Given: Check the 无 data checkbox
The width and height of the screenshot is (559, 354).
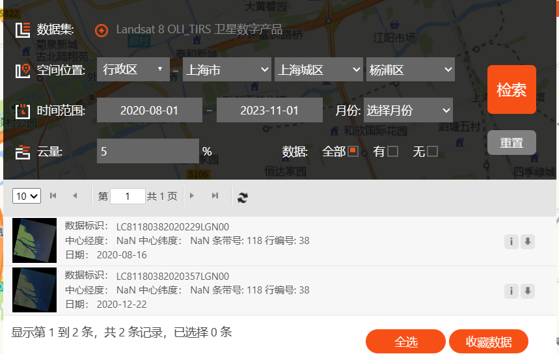Looking at the screenshot, I should 432,151.
